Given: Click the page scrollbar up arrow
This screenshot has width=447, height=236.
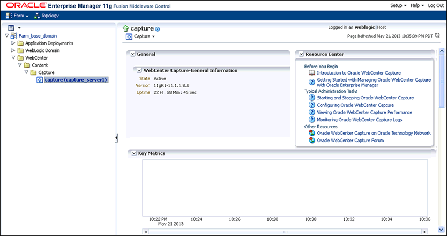Looking at the screenshot, I should (x=442, y=51).
